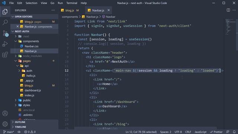Change line ending via CRLF item

pyautogui.click(x=188, y=132)
